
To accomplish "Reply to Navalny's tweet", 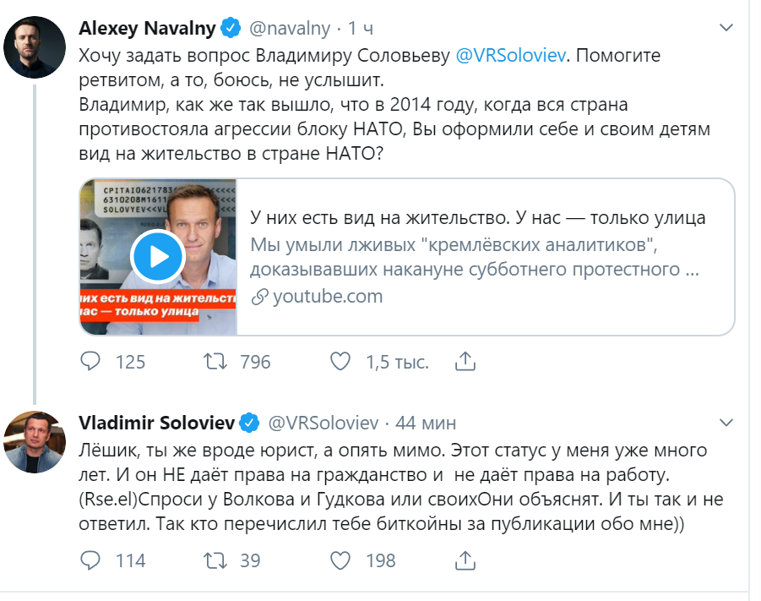I will point(90,362).
